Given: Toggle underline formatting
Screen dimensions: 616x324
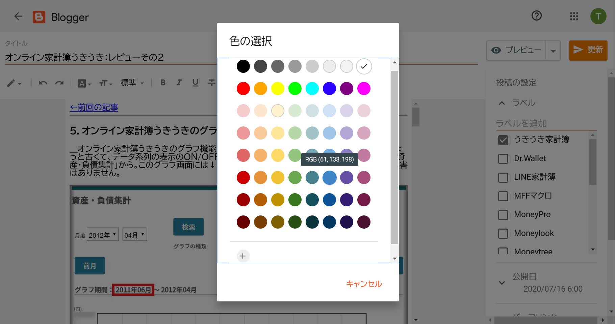Looking at the screenshot, I should click(x=195, y=83).
